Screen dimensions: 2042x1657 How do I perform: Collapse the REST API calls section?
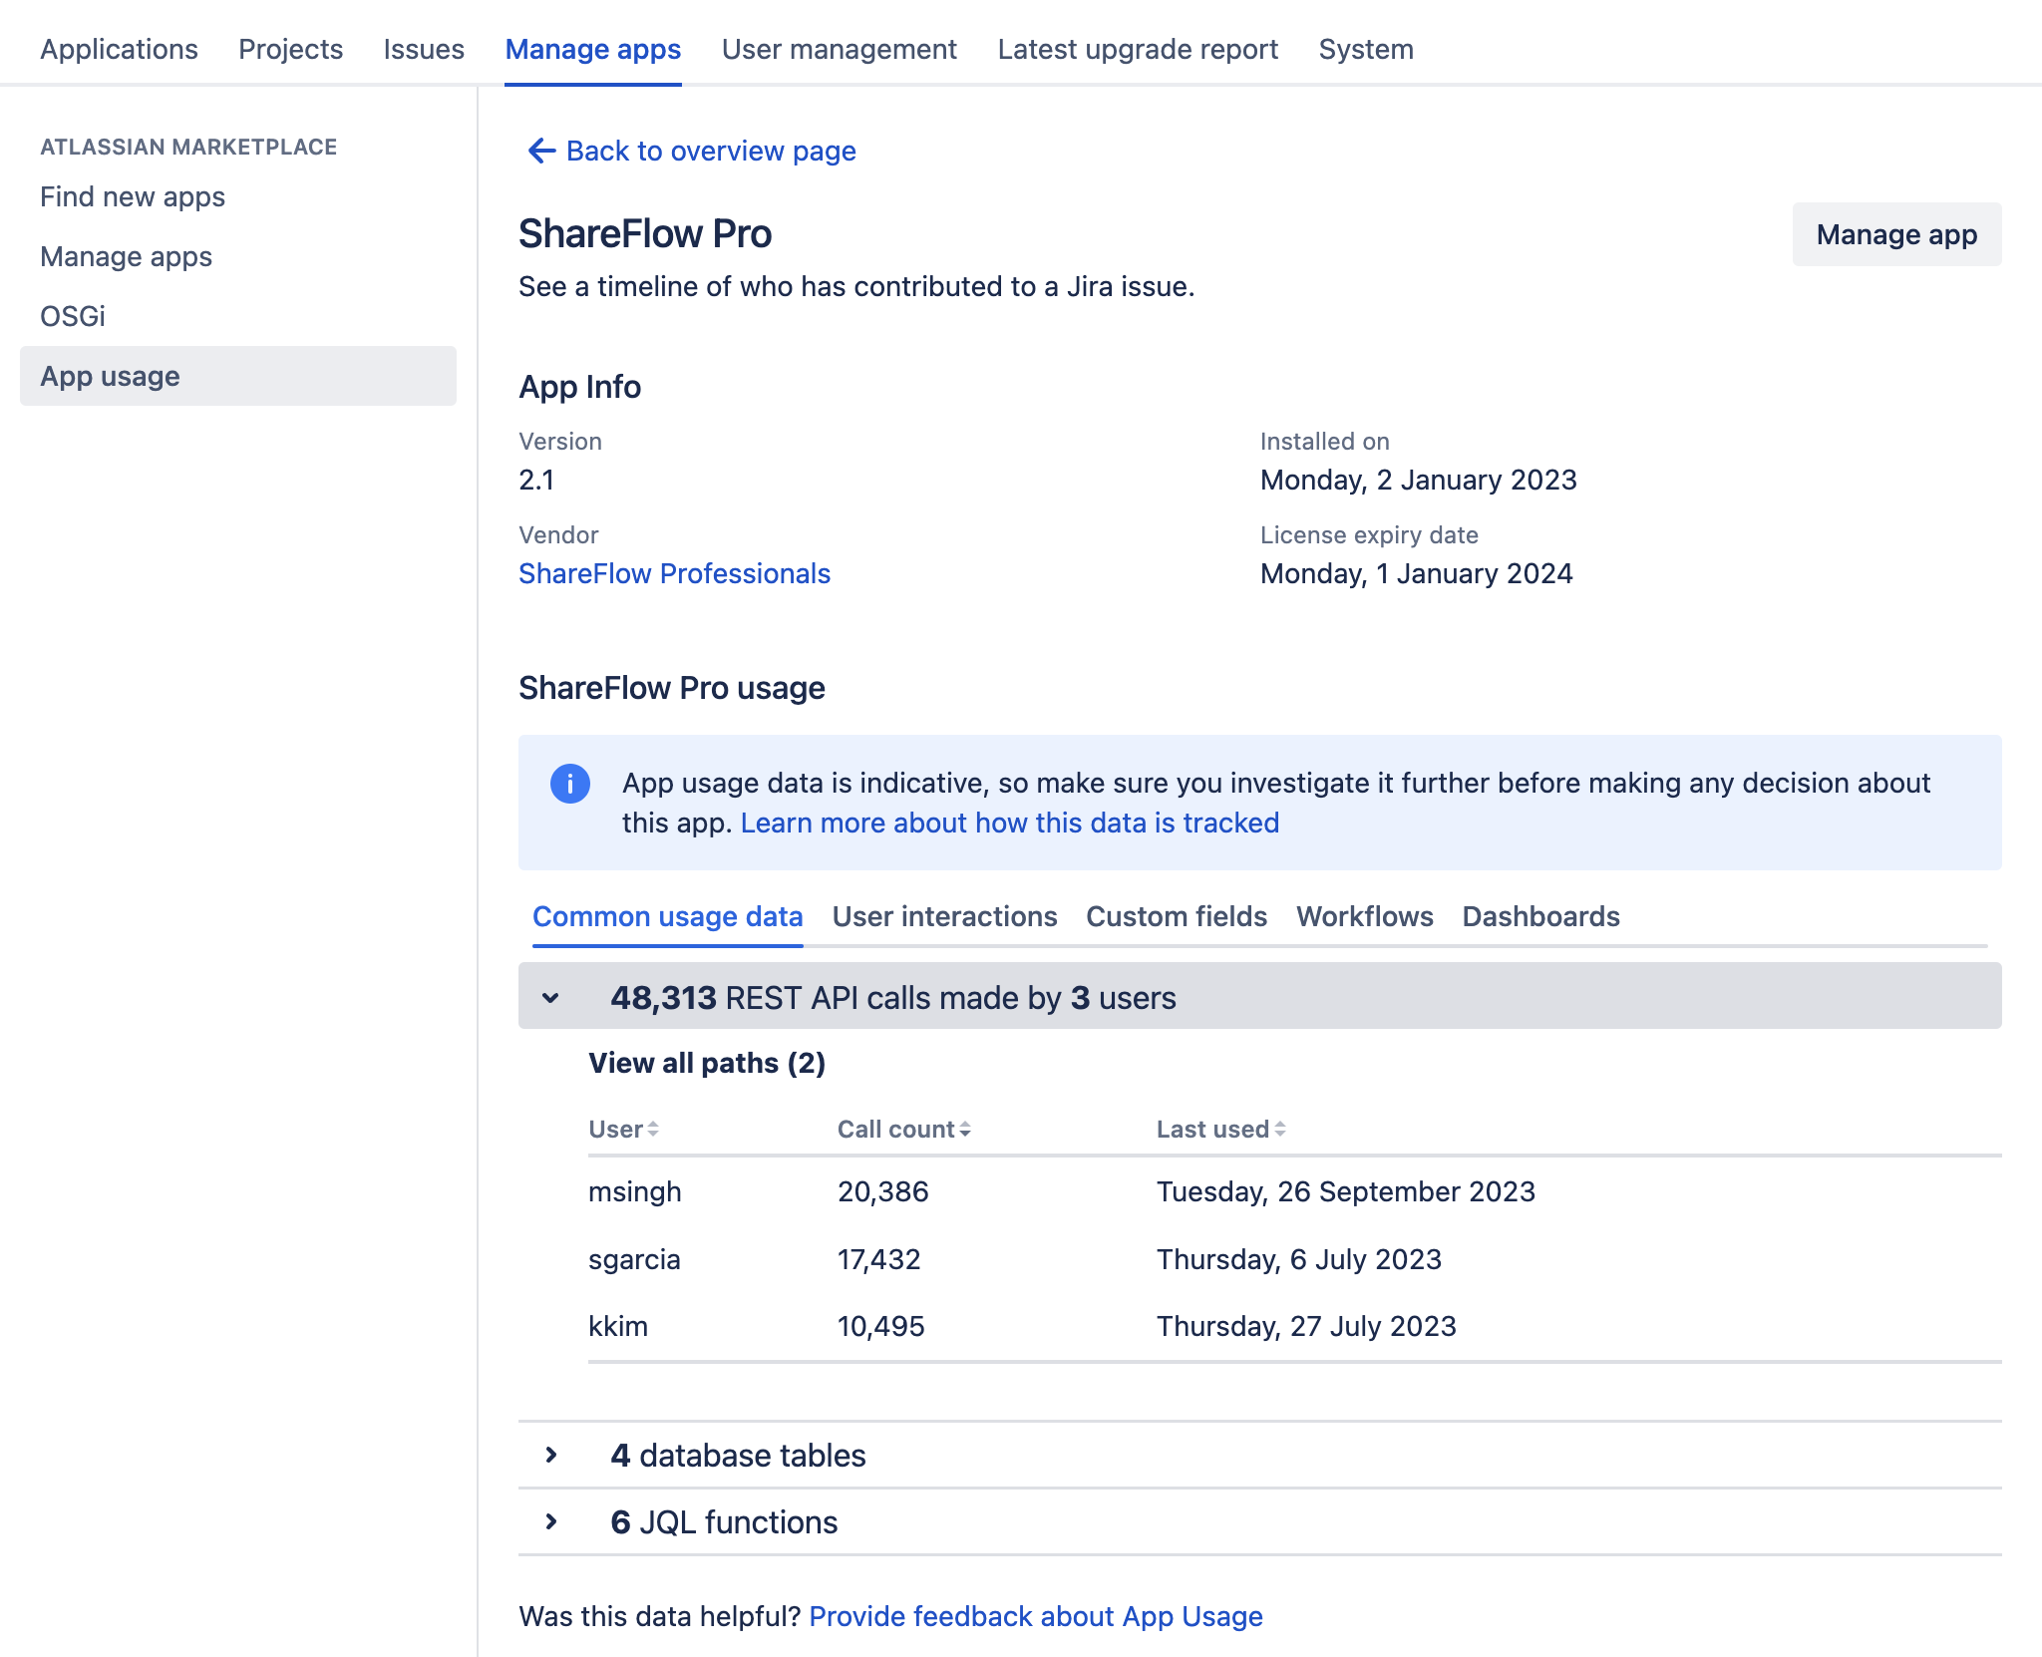549,997
